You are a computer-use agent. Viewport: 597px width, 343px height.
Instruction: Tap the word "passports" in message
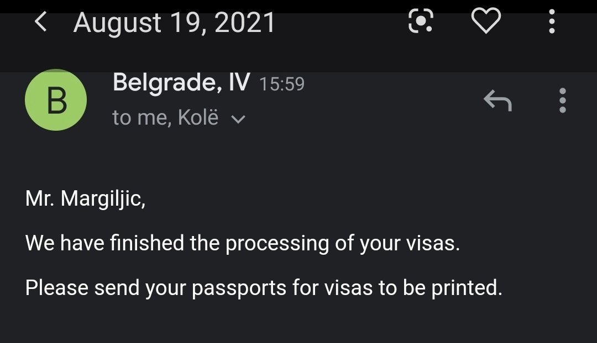point(239,288)
